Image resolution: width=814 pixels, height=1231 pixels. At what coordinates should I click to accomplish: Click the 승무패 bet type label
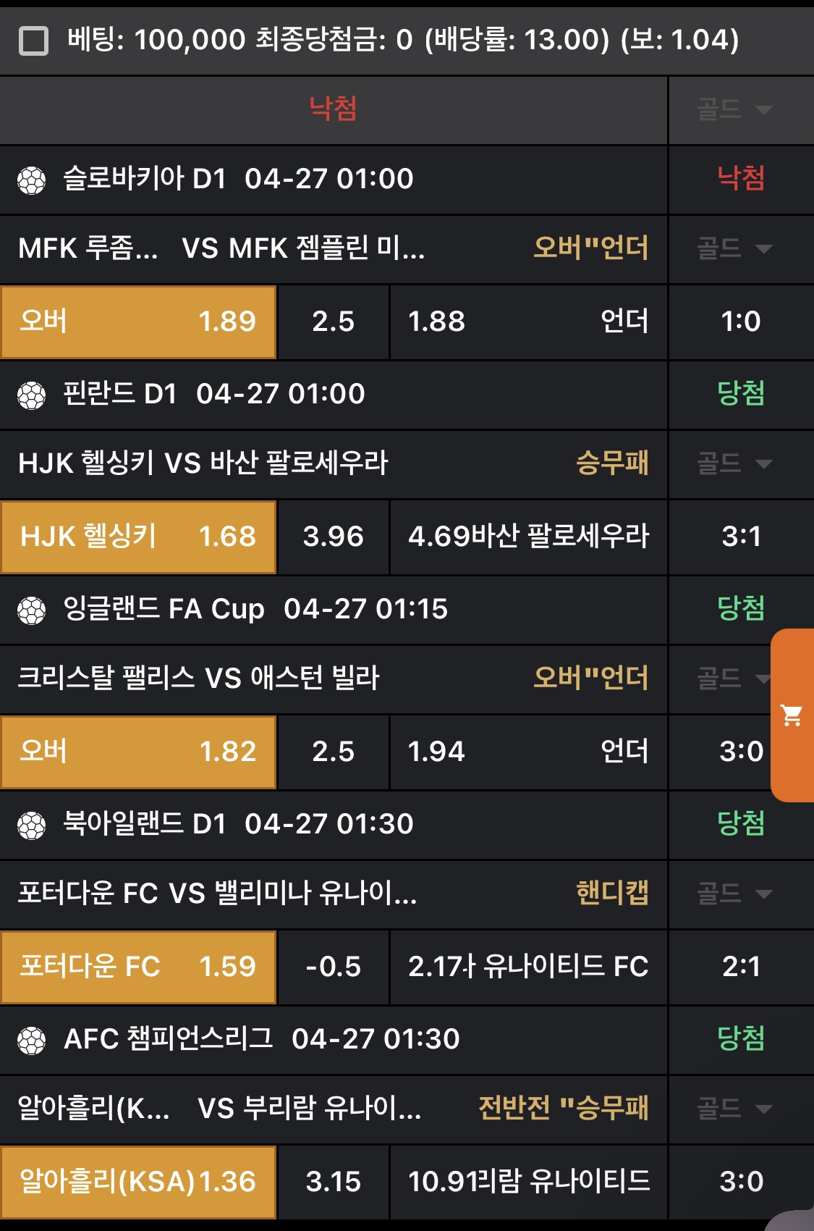(612, 463)
